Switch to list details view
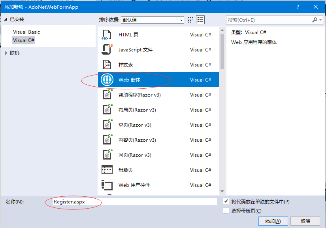This screenshot has height=228, width=326. 200,20
